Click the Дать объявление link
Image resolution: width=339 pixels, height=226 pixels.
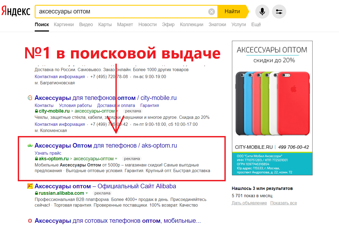tap(249, 203)
